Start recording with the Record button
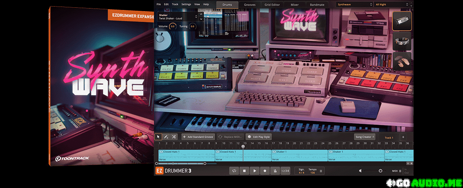Viewport: 463px width, 188px height. (x=265, y=171)
